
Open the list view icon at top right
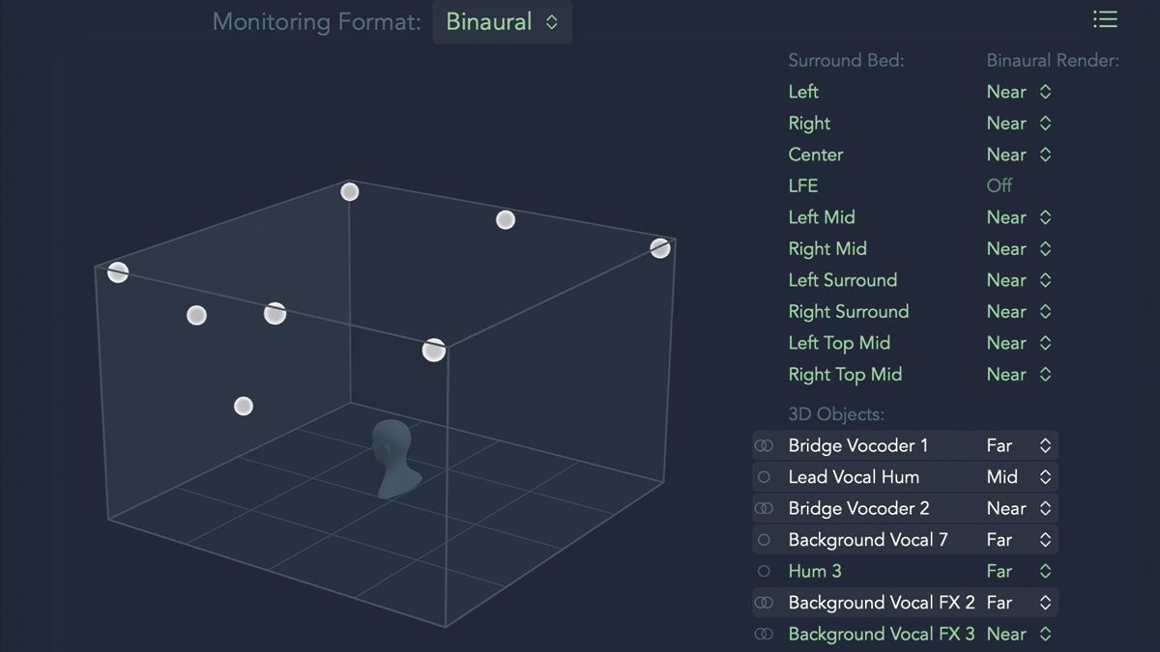tap(1105, 19)
